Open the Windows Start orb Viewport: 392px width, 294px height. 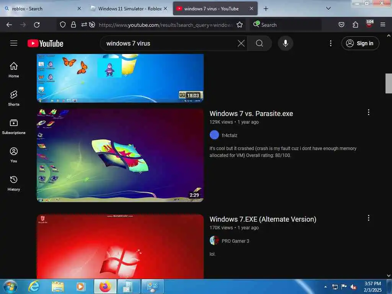pos(10,286)
